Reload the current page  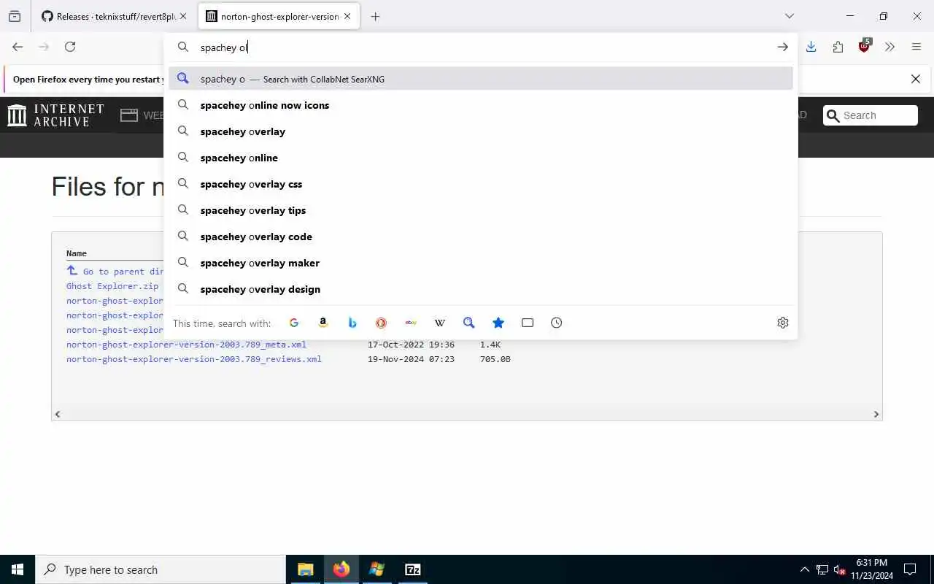[x=70, y=47]
